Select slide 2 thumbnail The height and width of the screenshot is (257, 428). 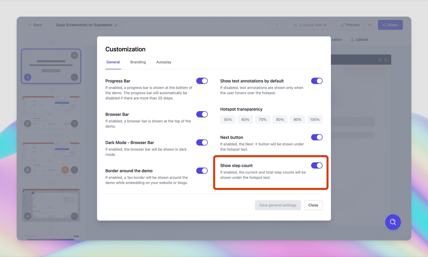point(51,112)
